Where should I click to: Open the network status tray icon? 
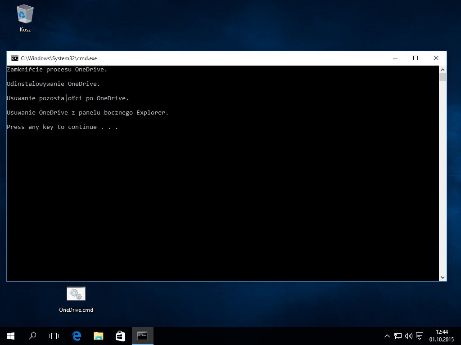[398, 336]
